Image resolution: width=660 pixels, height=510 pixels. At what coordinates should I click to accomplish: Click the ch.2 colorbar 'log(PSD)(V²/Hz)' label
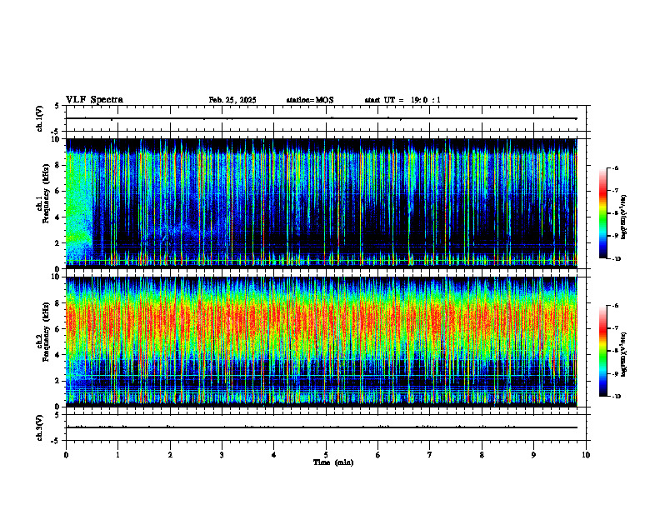624,354
